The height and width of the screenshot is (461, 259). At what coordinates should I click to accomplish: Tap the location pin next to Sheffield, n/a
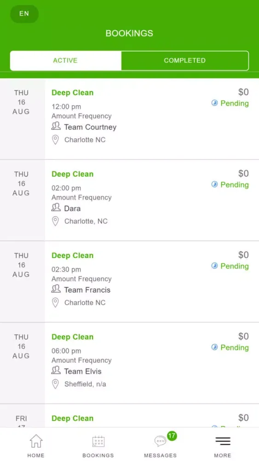[55, 384]
